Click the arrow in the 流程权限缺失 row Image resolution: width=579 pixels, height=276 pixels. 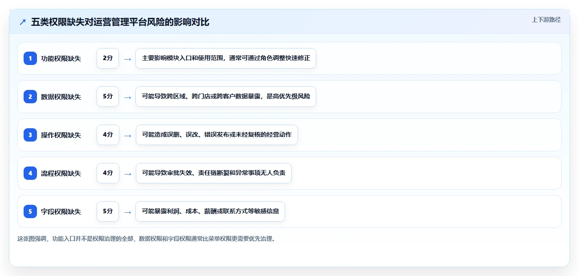tap(127, 174)
